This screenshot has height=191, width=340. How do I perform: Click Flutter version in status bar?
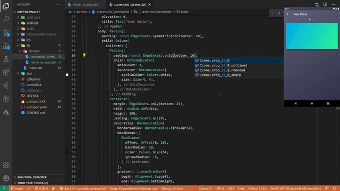click(x=257, y=188)
